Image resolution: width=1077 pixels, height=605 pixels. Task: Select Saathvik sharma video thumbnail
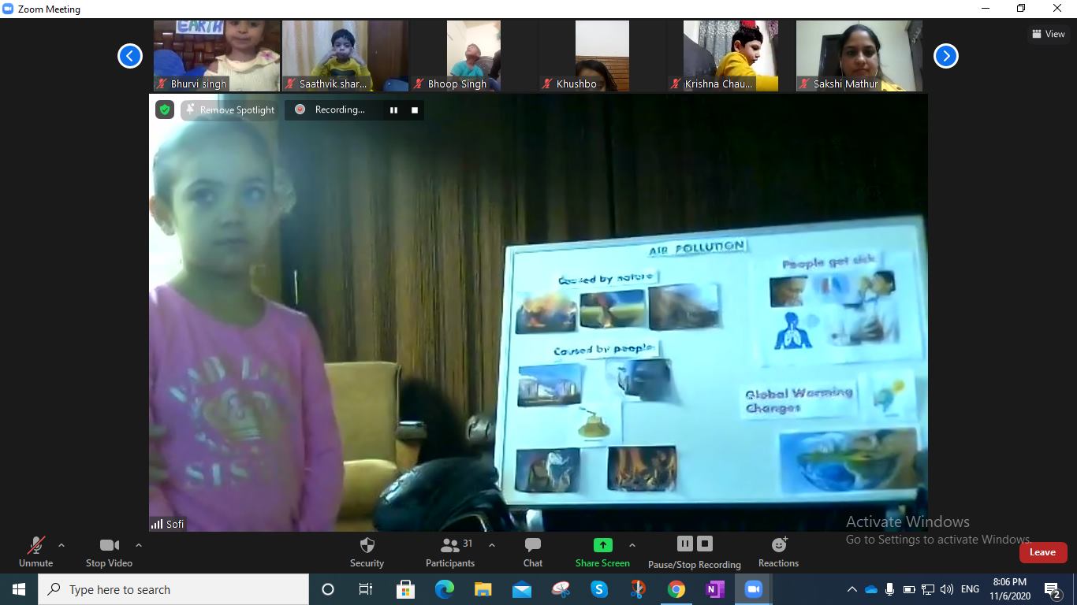[x=345, y=56]
